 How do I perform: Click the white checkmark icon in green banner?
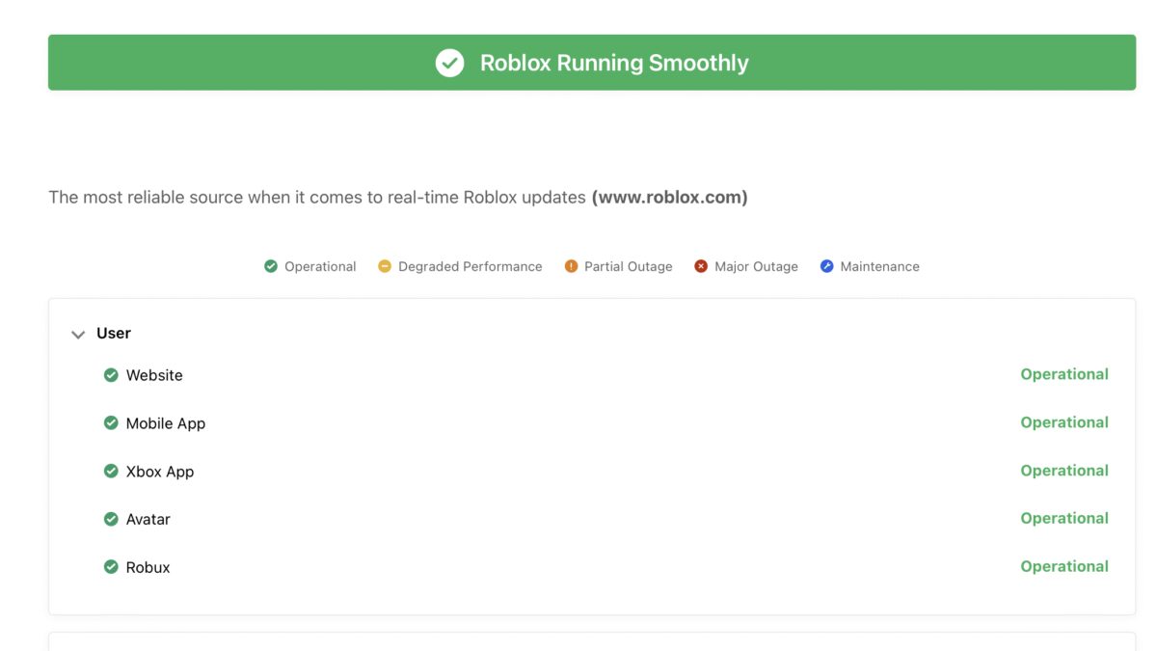coord(449,63)
